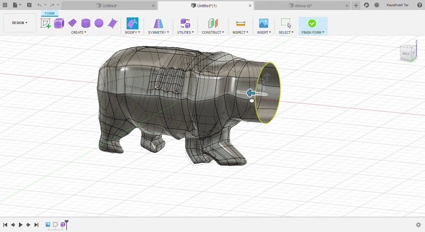This screenshot has width=425, height=232.
Task: Select the sketch feature in timeline
Action: [x=55, y=224]
